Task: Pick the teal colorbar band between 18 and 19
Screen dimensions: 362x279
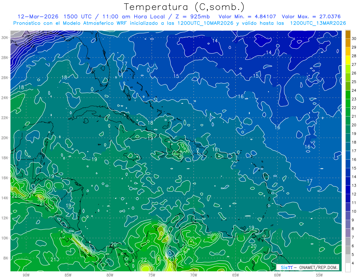Action: tap(348, 138)
